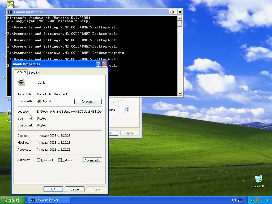The width and height of the screenshot is (272, 204).
Task: Click the Start button
Action: click(12, 200)
